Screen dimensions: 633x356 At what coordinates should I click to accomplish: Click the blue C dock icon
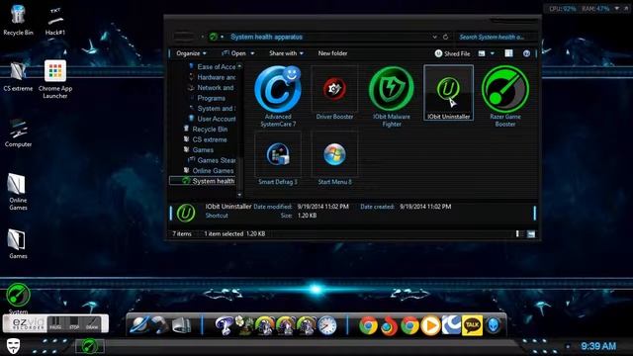(x=451, y=325)
